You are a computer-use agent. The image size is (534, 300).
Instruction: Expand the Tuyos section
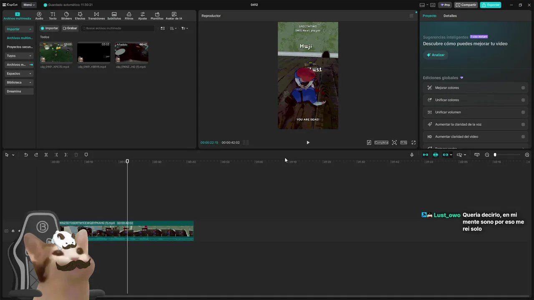click(x=19, y=56)
